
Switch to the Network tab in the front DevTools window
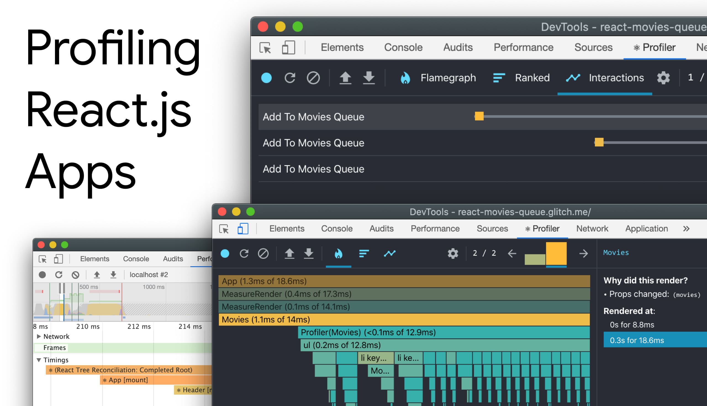pyautogui.click(x=592, y=229)
